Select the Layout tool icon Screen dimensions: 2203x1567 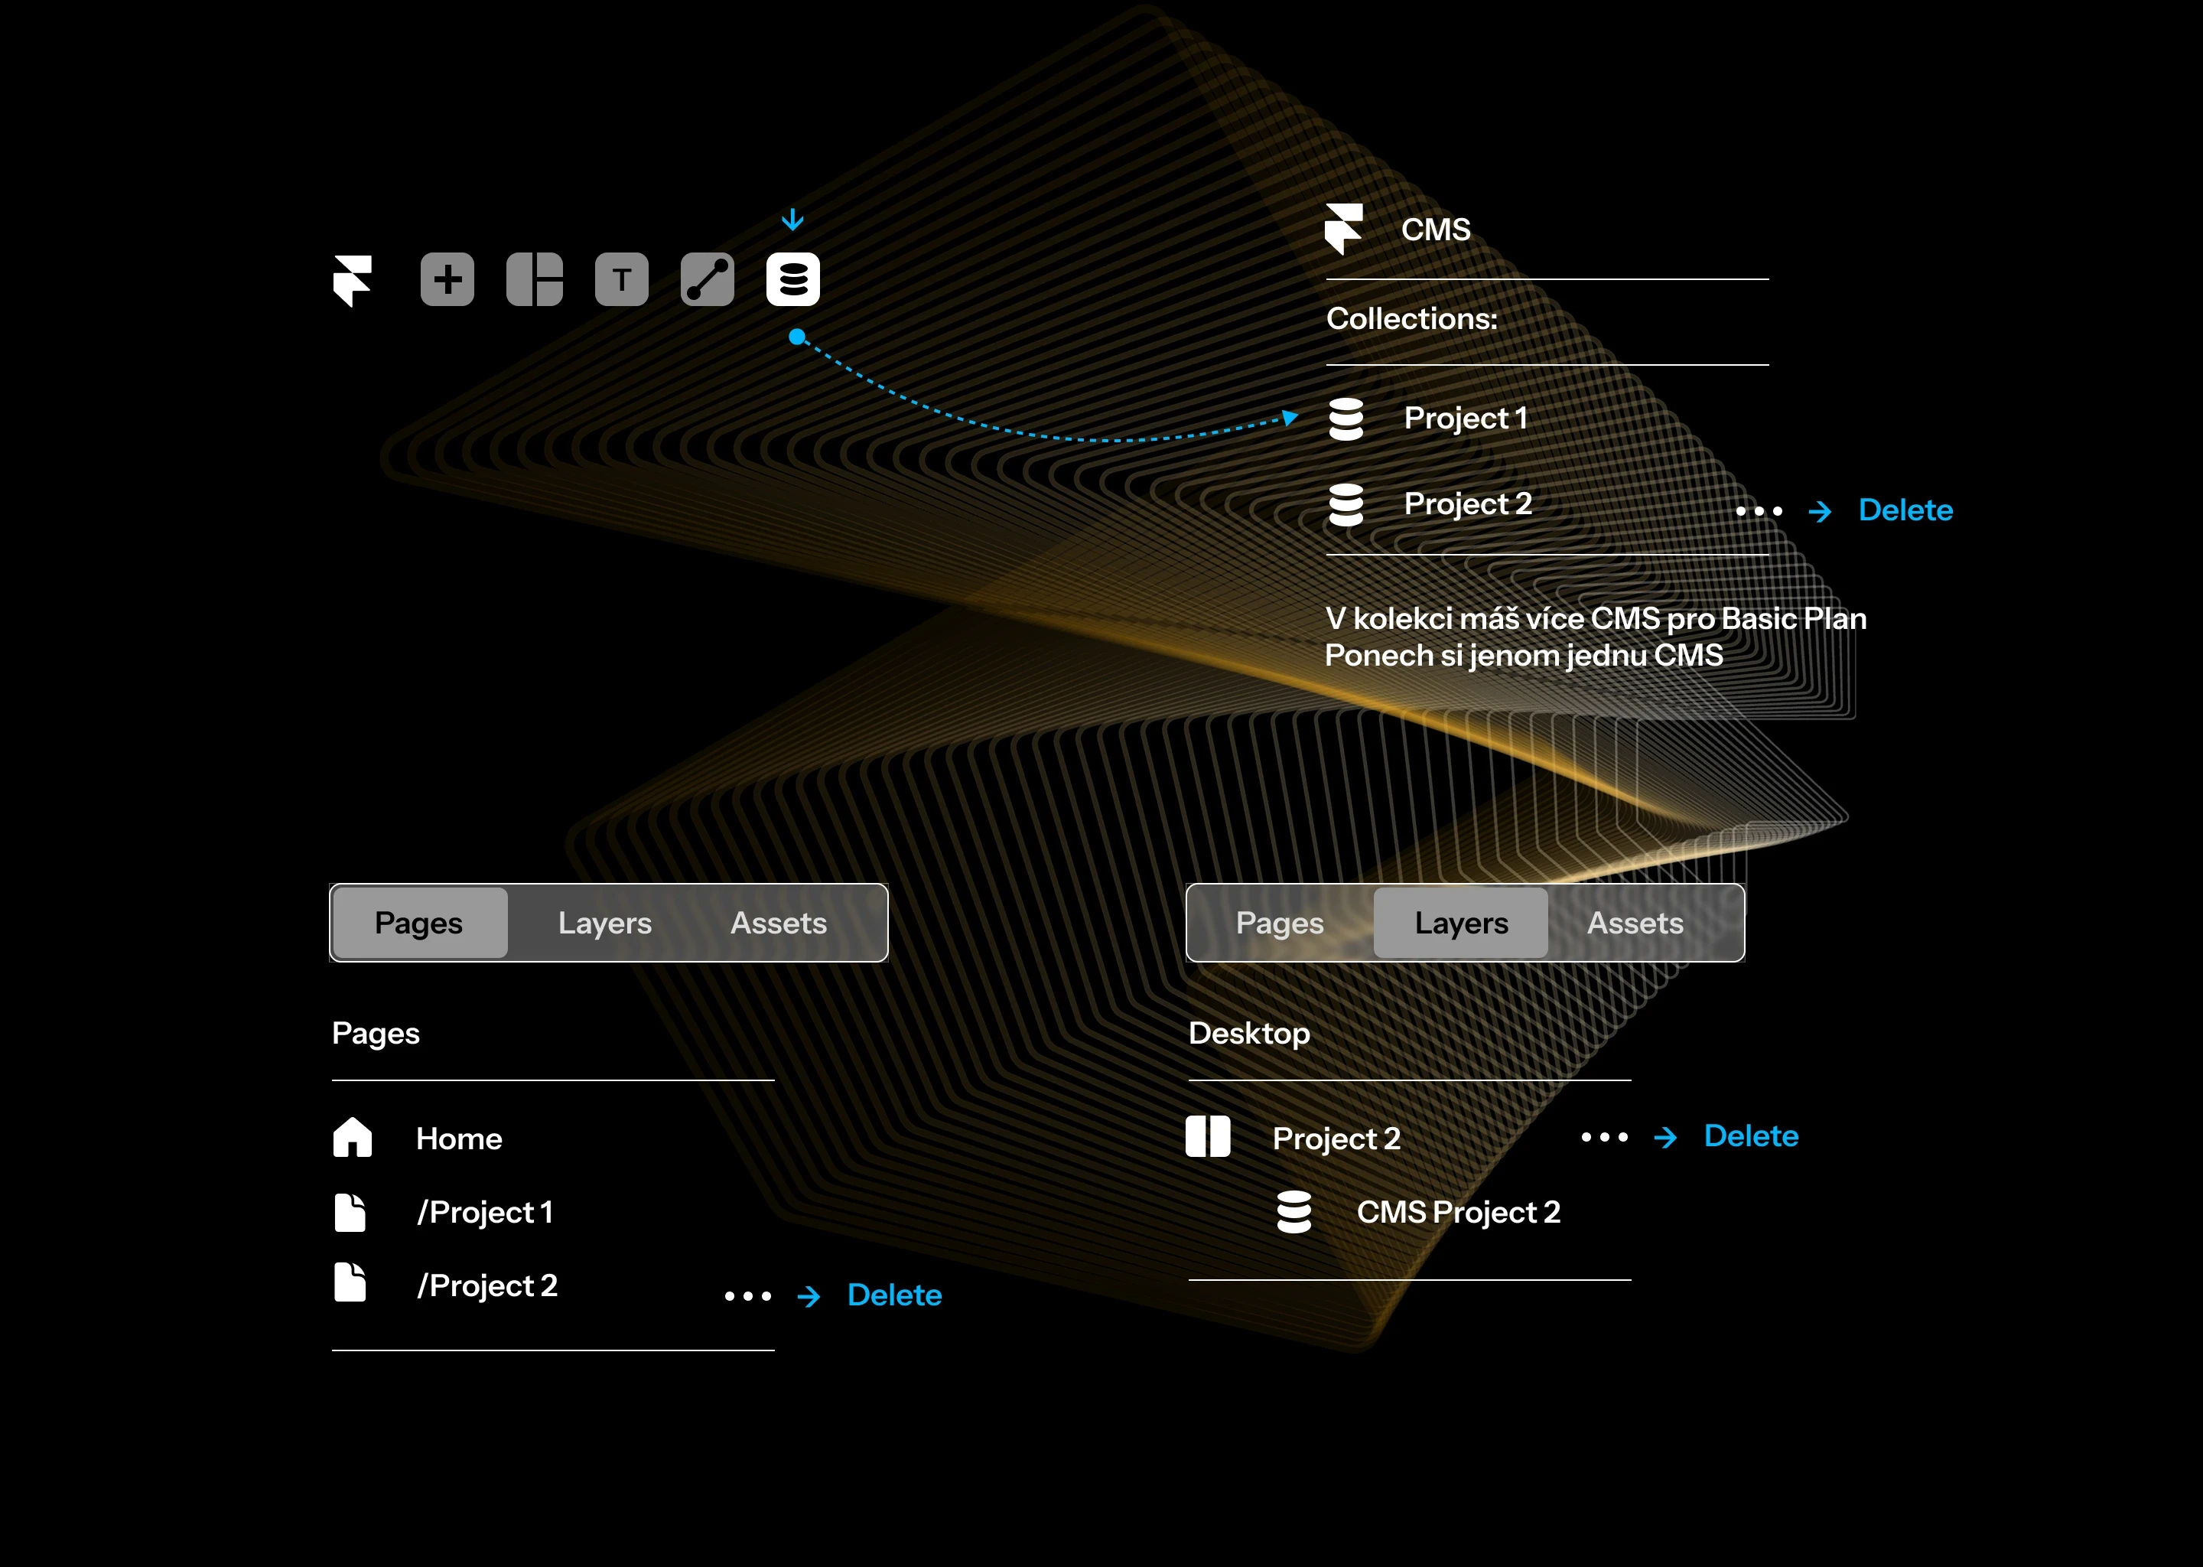pos(535,280)
